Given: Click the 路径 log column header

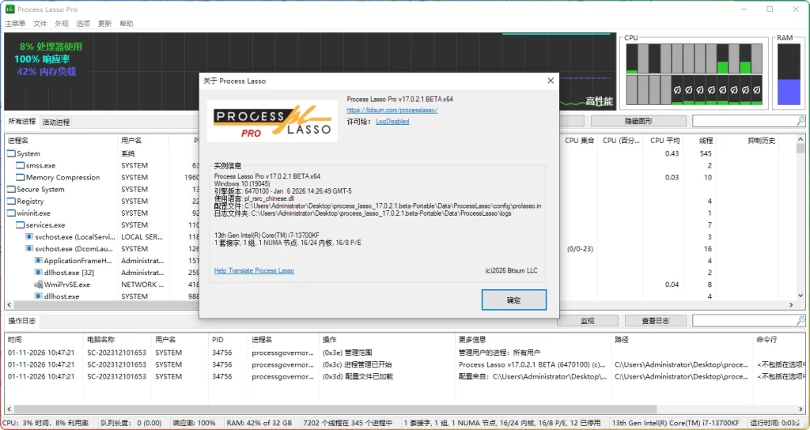Looking at the screenshot, I should 683,340.
